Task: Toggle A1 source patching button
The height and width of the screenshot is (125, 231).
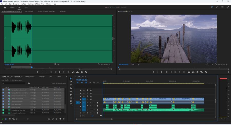Action: click(x=78, y=103)
